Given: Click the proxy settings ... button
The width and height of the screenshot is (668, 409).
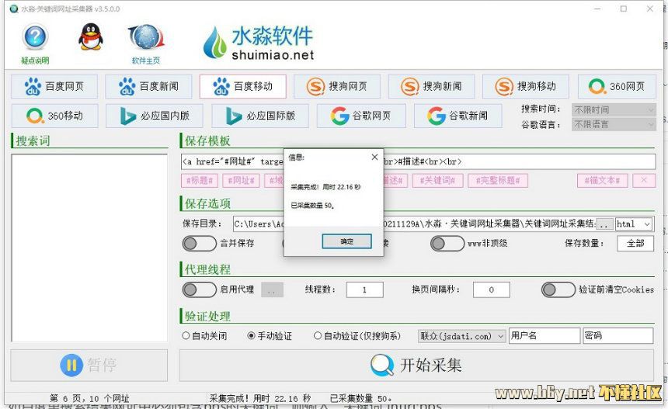Looking at the screenshot, I should (x=272, y=290).
